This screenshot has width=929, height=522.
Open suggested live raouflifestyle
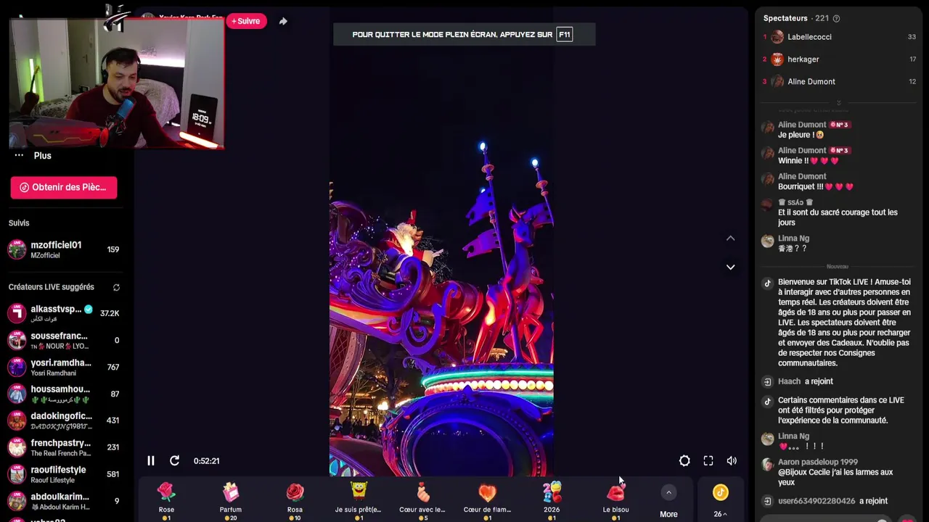64,474
